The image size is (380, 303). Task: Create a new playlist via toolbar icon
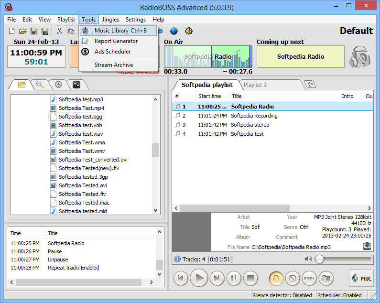[11, 31]
